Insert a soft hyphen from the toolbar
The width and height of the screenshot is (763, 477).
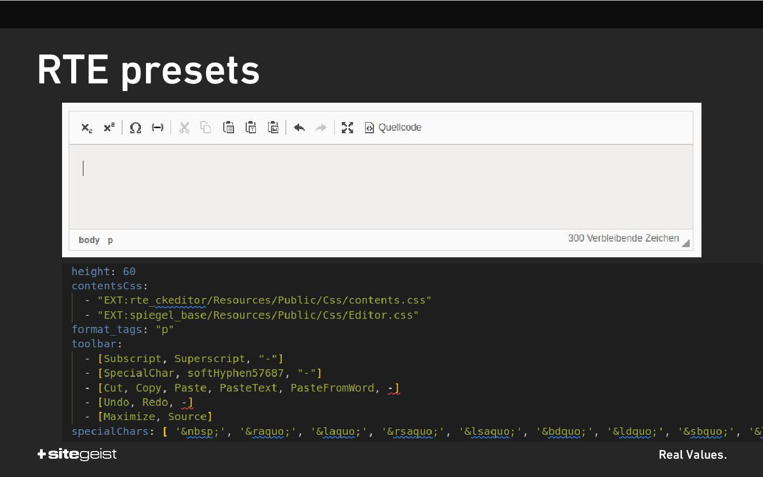pos(158,128)
